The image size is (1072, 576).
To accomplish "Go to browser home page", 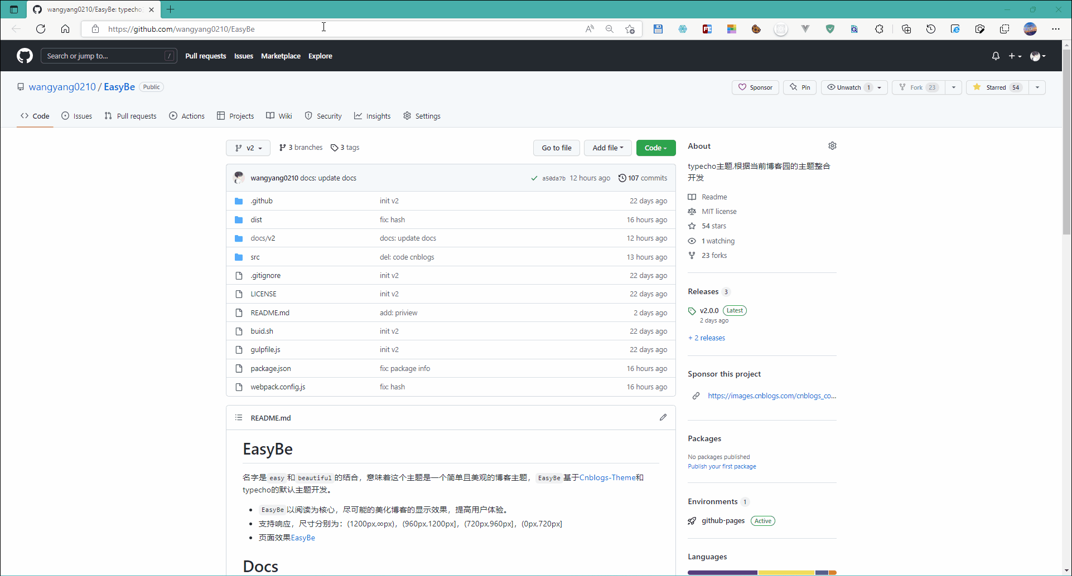I will tap(65, 29).
